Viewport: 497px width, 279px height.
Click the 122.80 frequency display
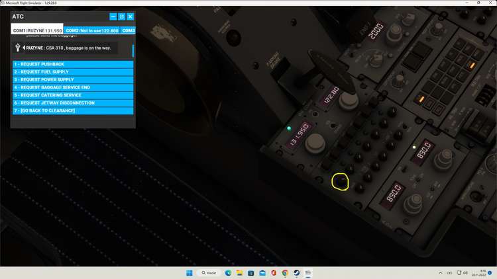(x=331, y=95)
